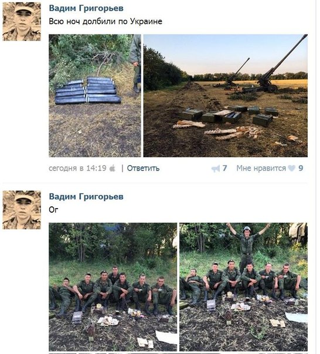Open the stacked shell casings photo

click(95, 96)
